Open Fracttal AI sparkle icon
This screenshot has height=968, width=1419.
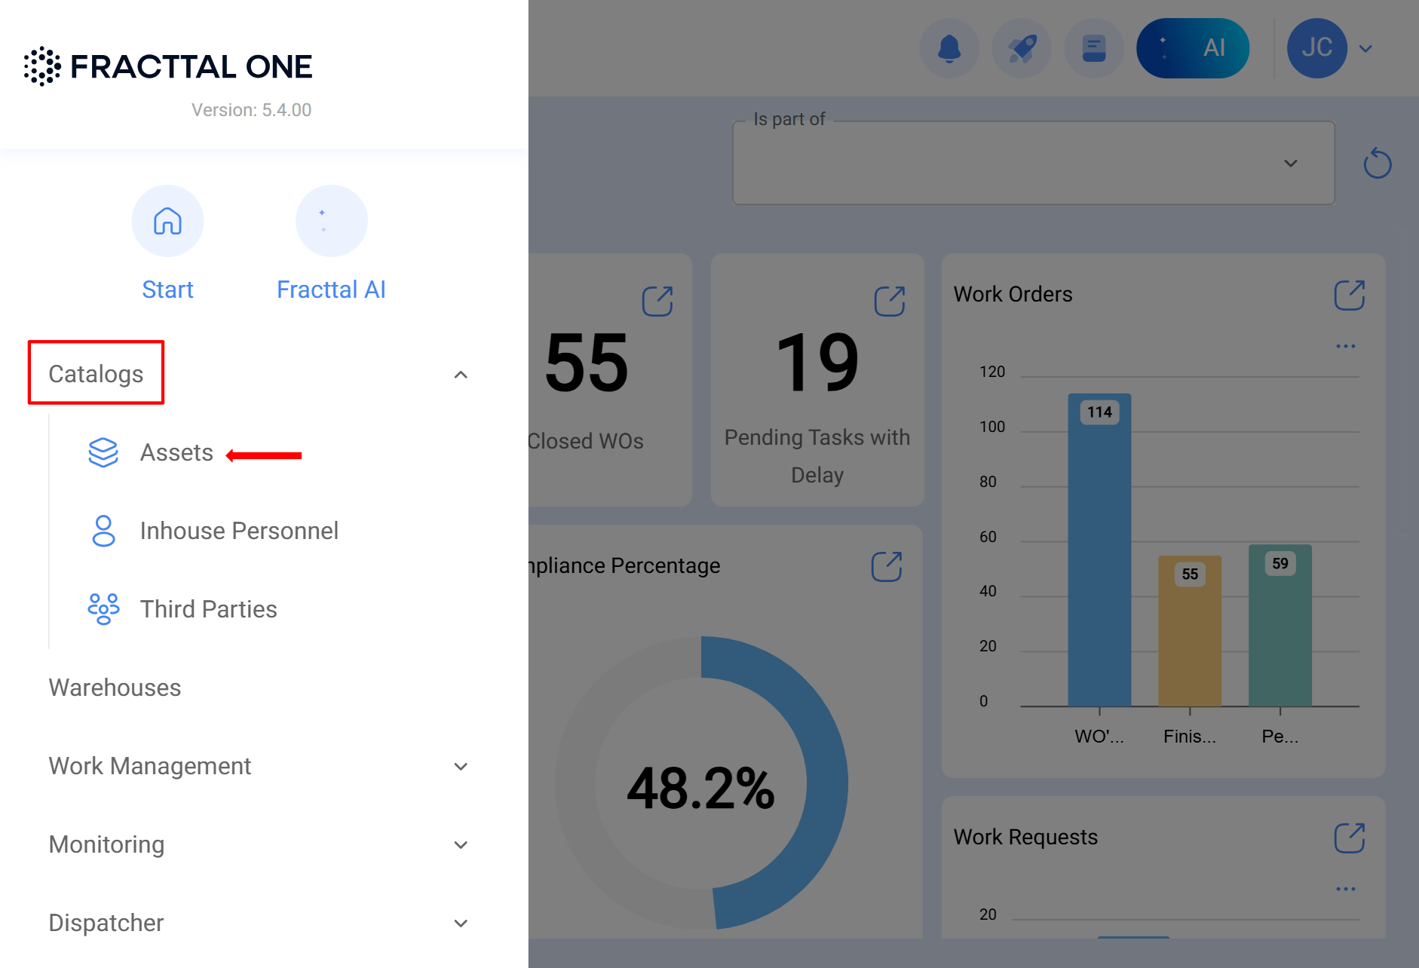331,222
